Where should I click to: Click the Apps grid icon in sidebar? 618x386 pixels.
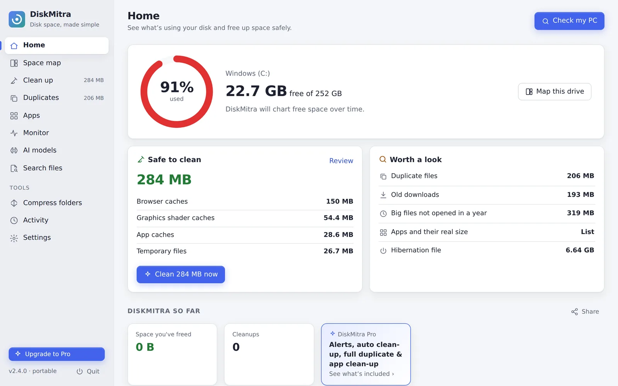coord(14,115)
